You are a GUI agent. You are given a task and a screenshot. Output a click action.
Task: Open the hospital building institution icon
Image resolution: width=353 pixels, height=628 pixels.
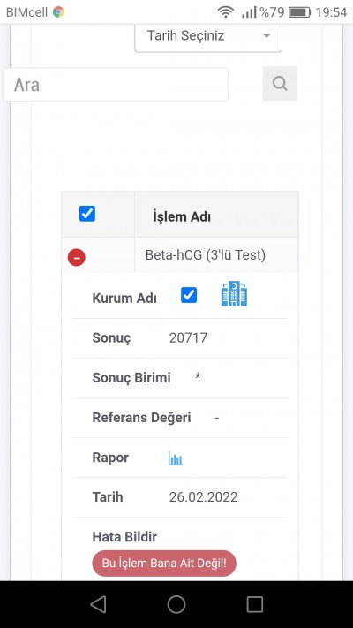pos(234,293)
